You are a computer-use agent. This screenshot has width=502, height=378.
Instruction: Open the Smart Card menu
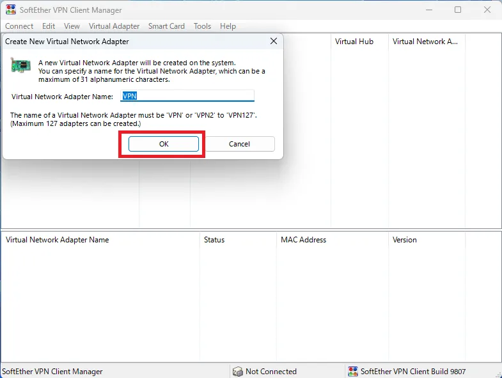pos(166,26)
